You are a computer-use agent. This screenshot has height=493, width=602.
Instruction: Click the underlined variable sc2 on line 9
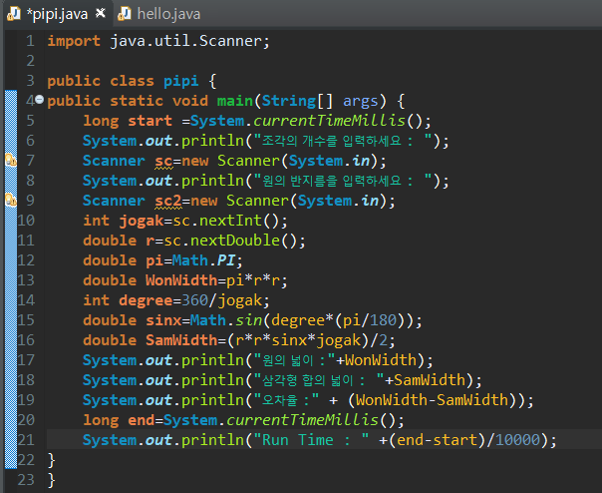point(168,202)
